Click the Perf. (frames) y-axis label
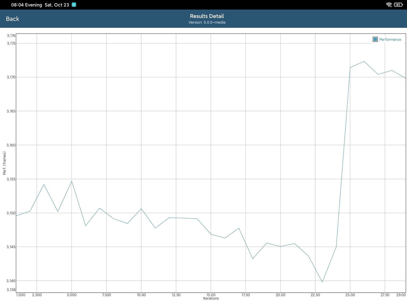The height and width of the screenshot is (303, 407). pos(4,163)
